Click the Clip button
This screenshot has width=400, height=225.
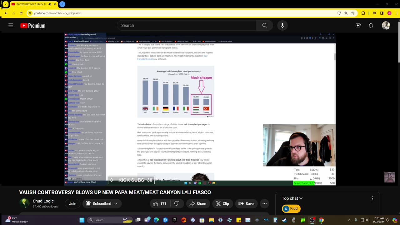[222, 204]
